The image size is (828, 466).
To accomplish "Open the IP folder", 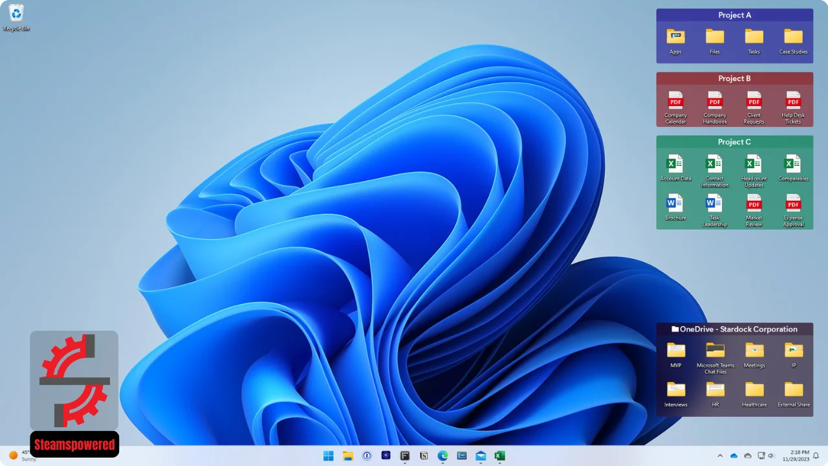I will [x=794, y=355].
